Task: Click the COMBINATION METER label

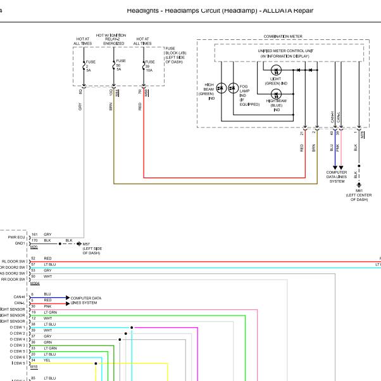Action: tap(283, 37)
